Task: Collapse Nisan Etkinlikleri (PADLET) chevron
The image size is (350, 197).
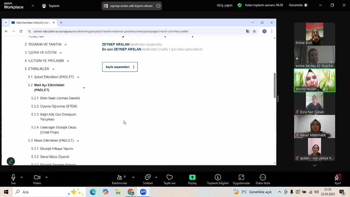Action: (x=78, y=141)
